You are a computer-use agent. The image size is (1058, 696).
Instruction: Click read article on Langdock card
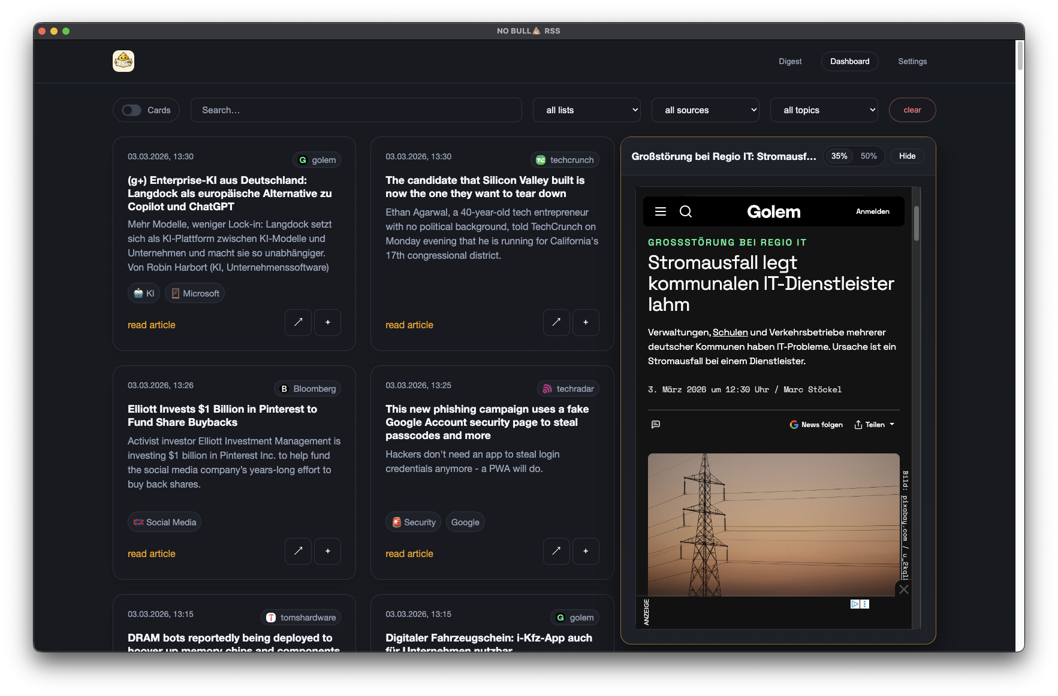[x=152, y=325]
